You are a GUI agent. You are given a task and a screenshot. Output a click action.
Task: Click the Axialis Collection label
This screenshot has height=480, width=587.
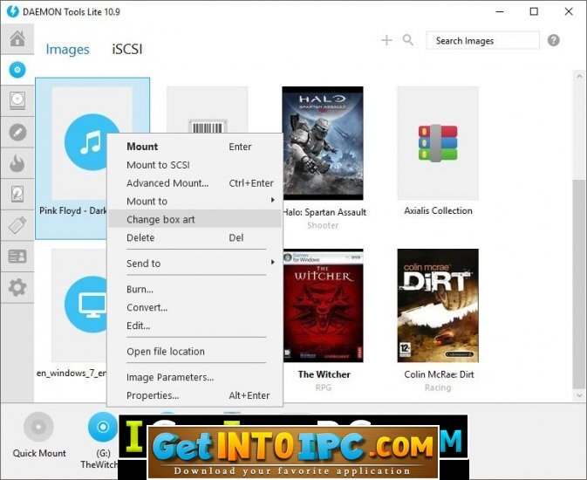tap(438, 210)
